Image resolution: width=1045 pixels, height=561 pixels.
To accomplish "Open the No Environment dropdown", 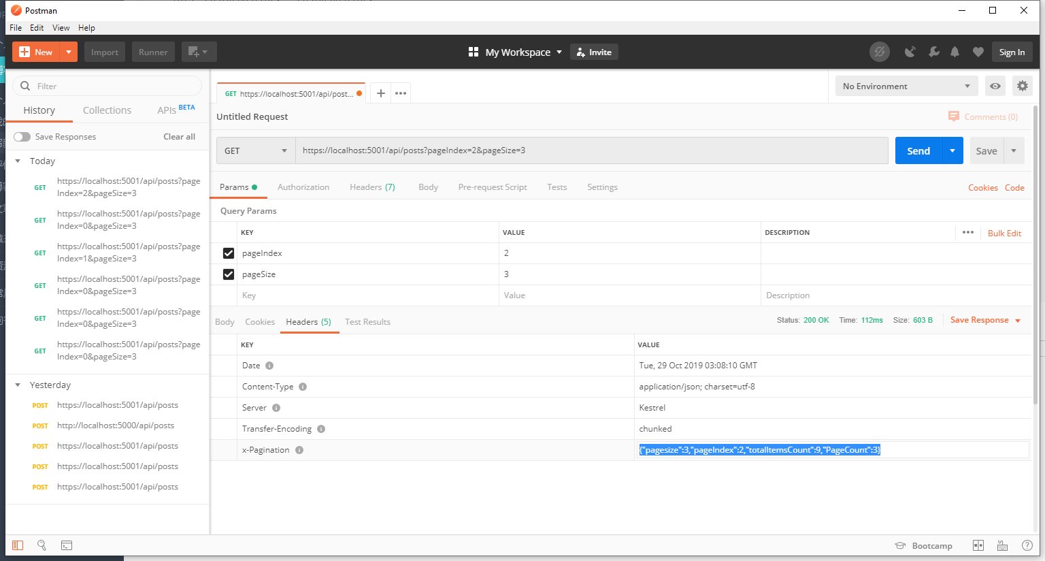I will (906, 86).
